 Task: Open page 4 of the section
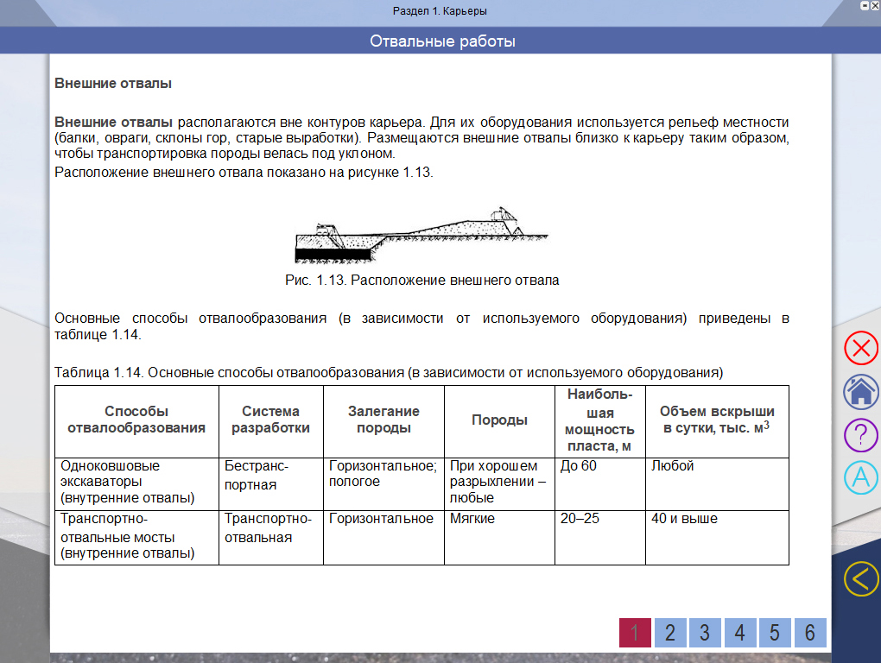(x=740, y=633)
